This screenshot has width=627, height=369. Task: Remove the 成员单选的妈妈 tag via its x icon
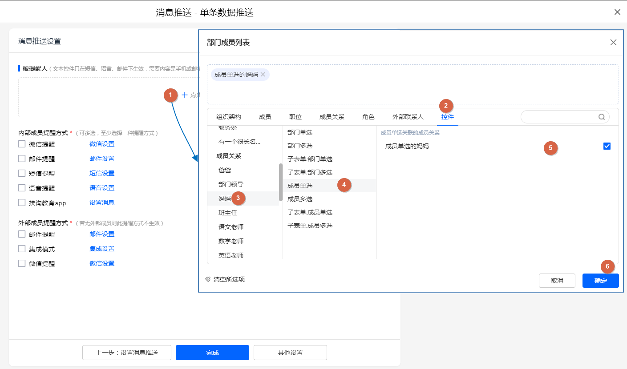(263, 75)
